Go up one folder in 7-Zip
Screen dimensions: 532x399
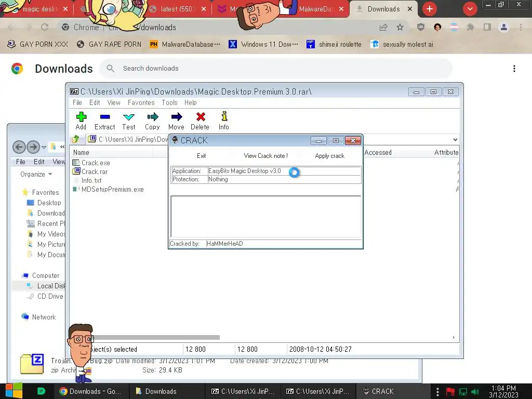point(76,139)
